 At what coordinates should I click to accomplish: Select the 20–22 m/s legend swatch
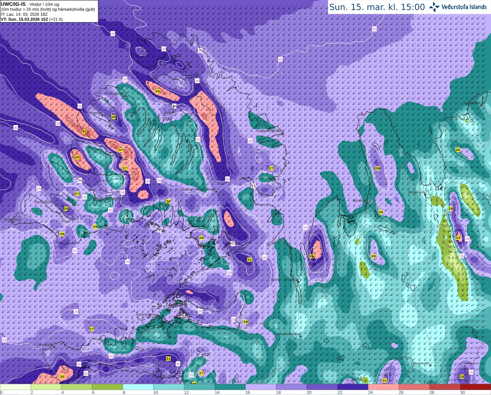coord(322,387)
